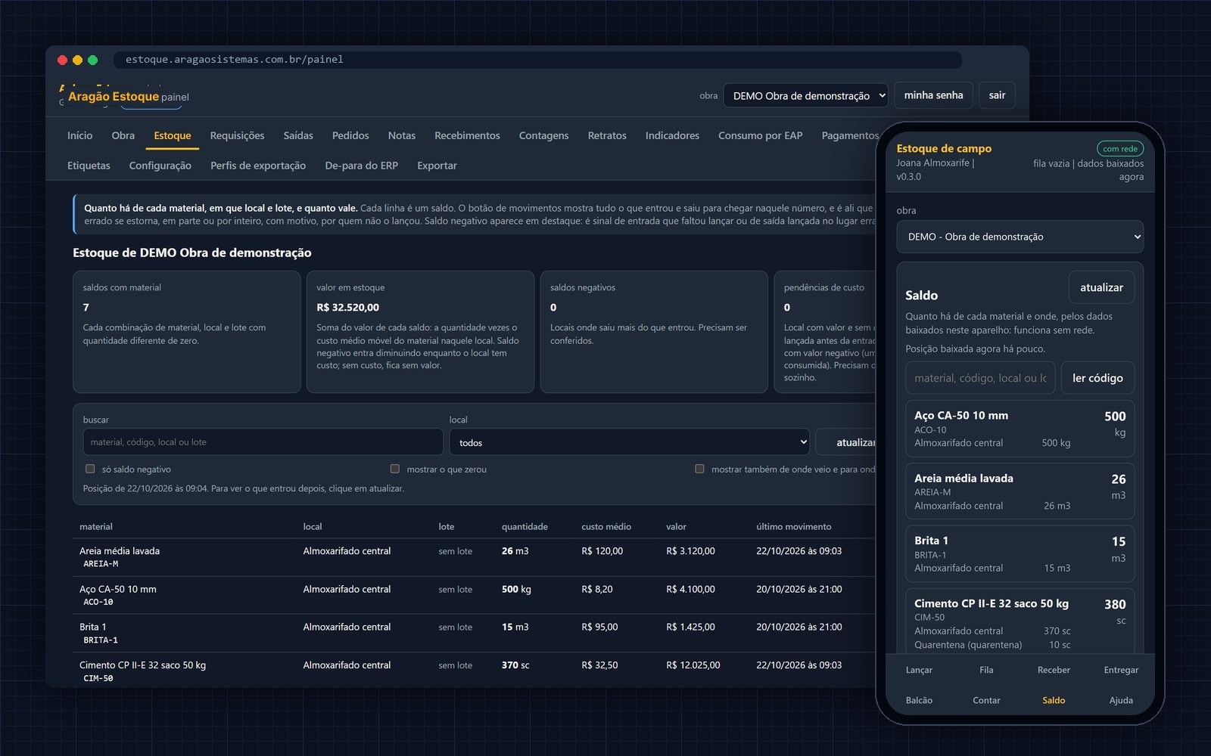This screenshot has width=1211, height=756.
Task: Click the 'minha senha' button
Action: tap(933, 95)
